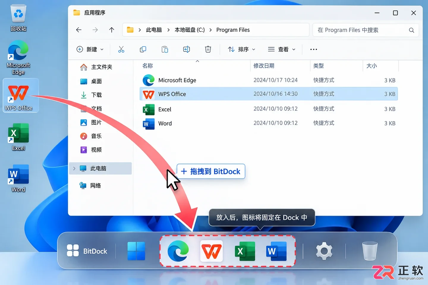The width and height of the screenshot is (428, 285).
Task: Rename the selected file via toolbar icon
Action: point(186,49)
